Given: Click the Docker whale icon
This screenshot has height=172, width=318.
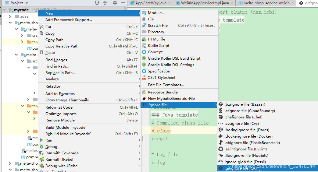Looking at the screenshot, I should coord(221,136).
